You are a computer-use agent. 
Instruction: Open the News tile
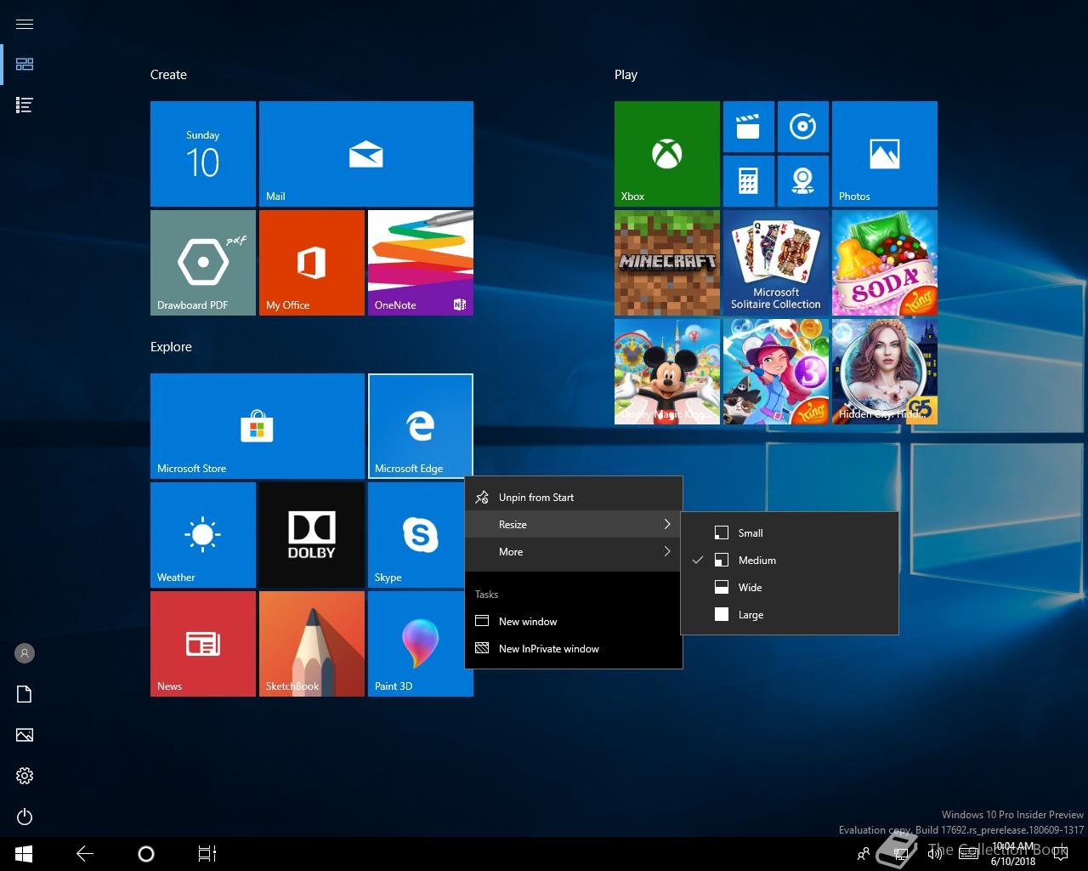click(203, 644)
